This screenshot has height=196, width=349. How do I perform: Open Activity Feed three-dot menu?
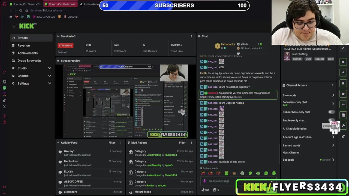click(121, 143)
